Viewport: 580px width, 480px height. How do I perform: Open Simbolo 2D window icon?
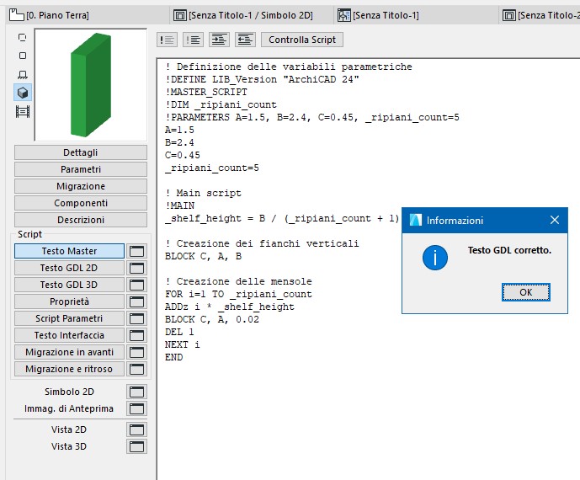(x=136, y=392)
